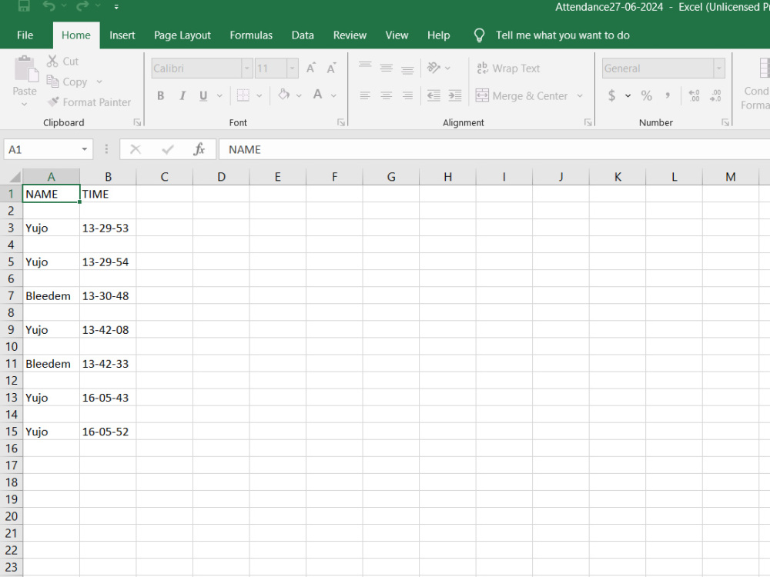This screenshot has width=770, height=577.
Task: Click the Increase Font Size icon
Action: click(x=311, y=68)
